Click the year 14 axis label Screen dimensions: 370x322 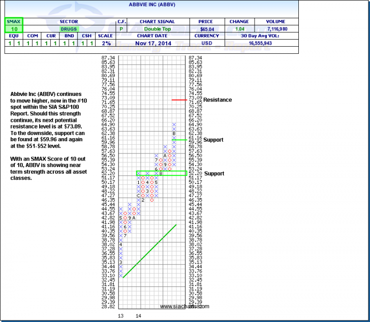pyautogui.click(x=138, y=316)
